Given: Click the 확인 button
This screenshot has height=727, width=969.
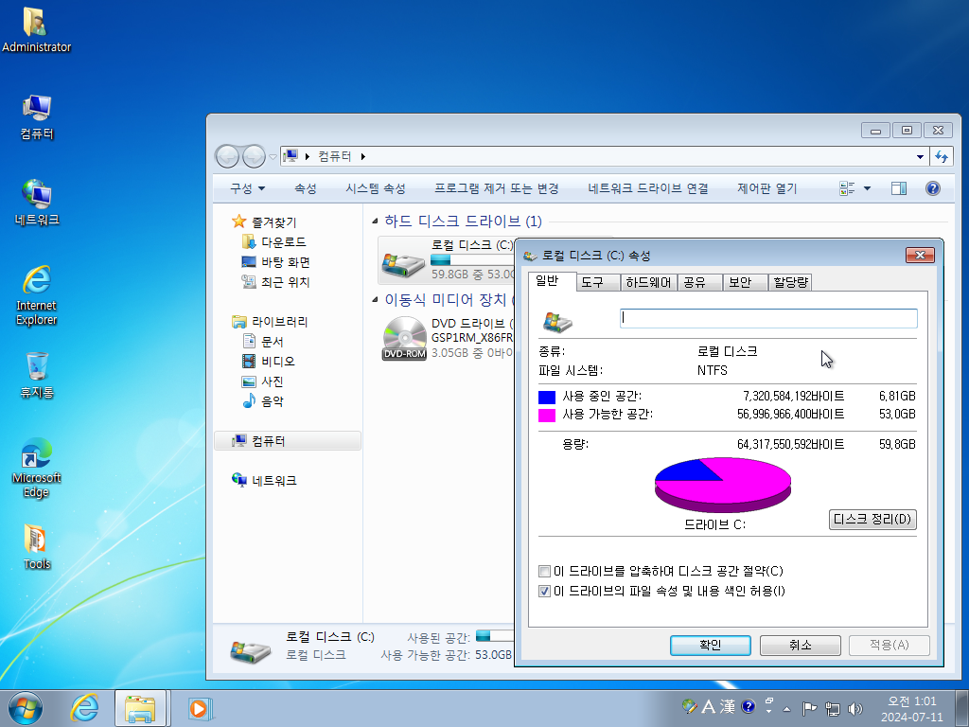Looking at the screenshot, I should 711,646.
